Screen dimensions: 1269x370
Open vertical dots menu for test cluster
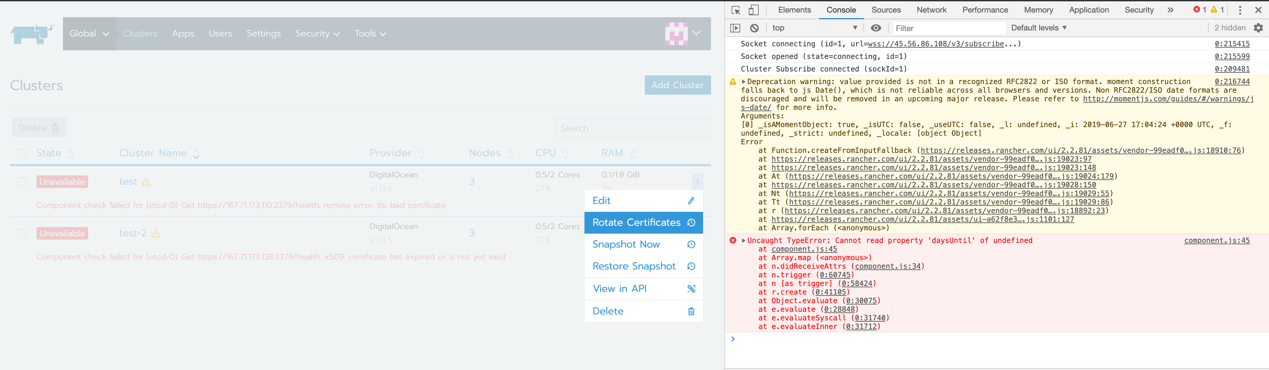coord(697,182)
